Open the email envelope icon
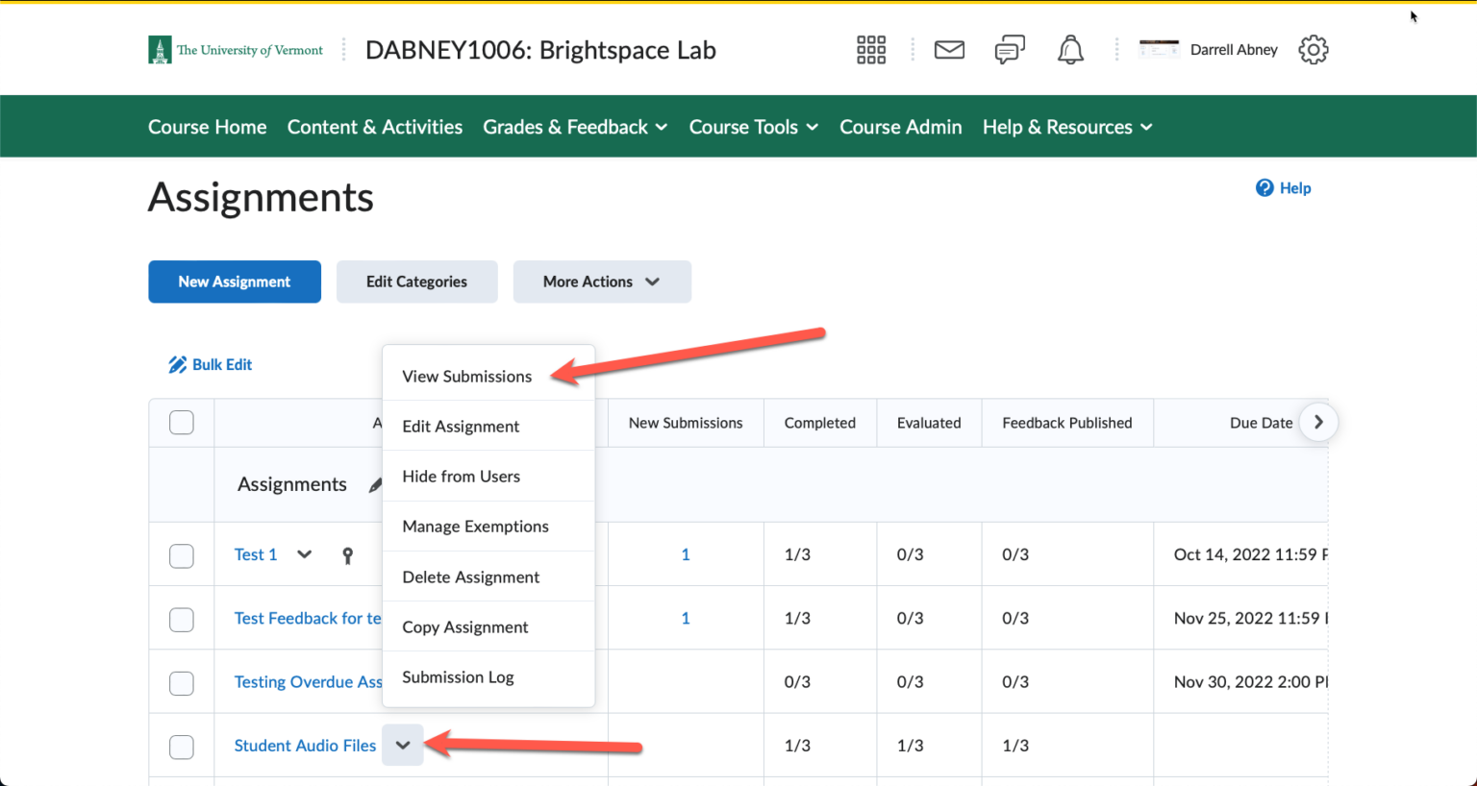The image size is (1477, 786). click(x=949, y=49)
